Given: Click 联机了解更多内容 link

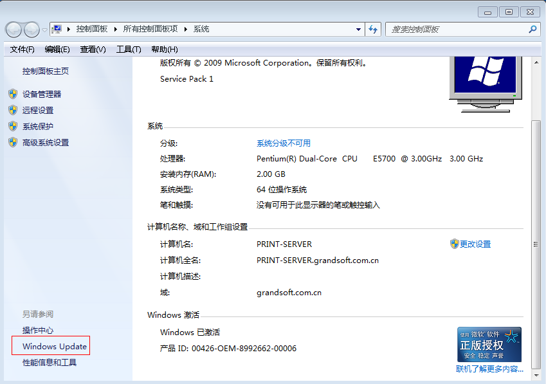Looking at the screenshot, I should click(489, 369).
